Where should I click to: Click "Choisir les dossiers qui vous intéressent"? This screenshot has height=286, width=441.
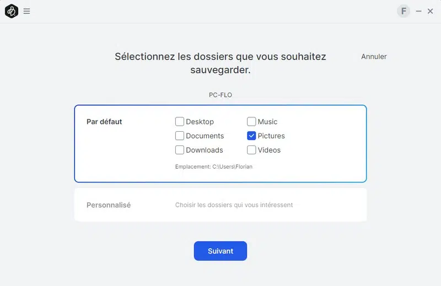coord(234,205)
